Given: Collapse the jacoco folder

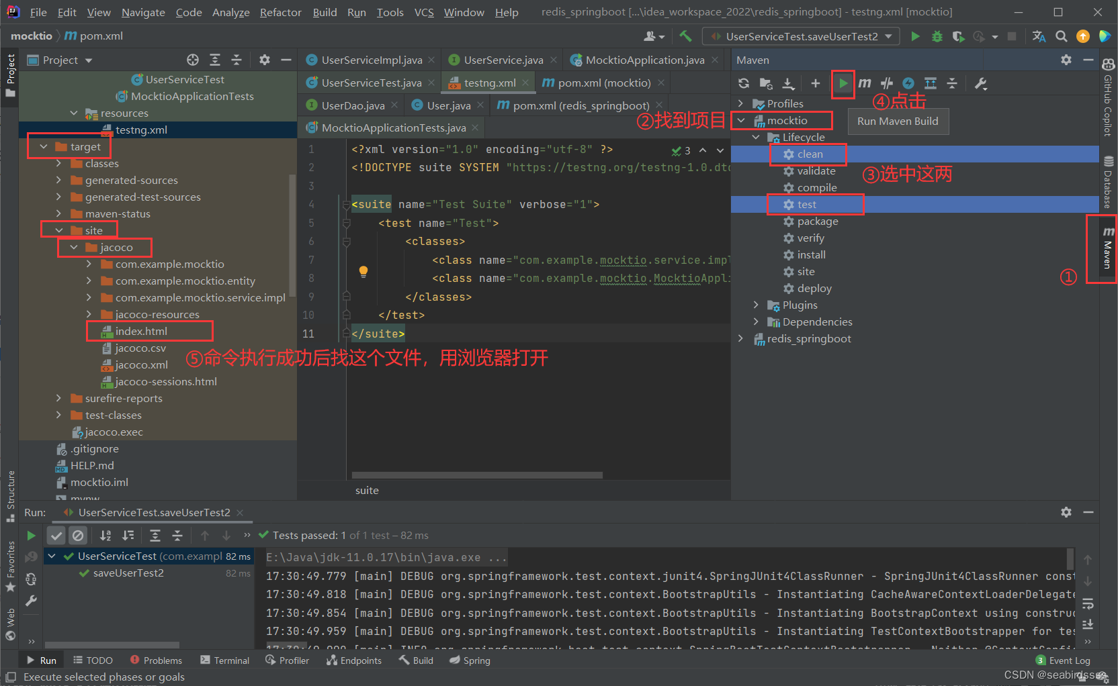Looking at the screenshot, I should click(x=74, y=247).
